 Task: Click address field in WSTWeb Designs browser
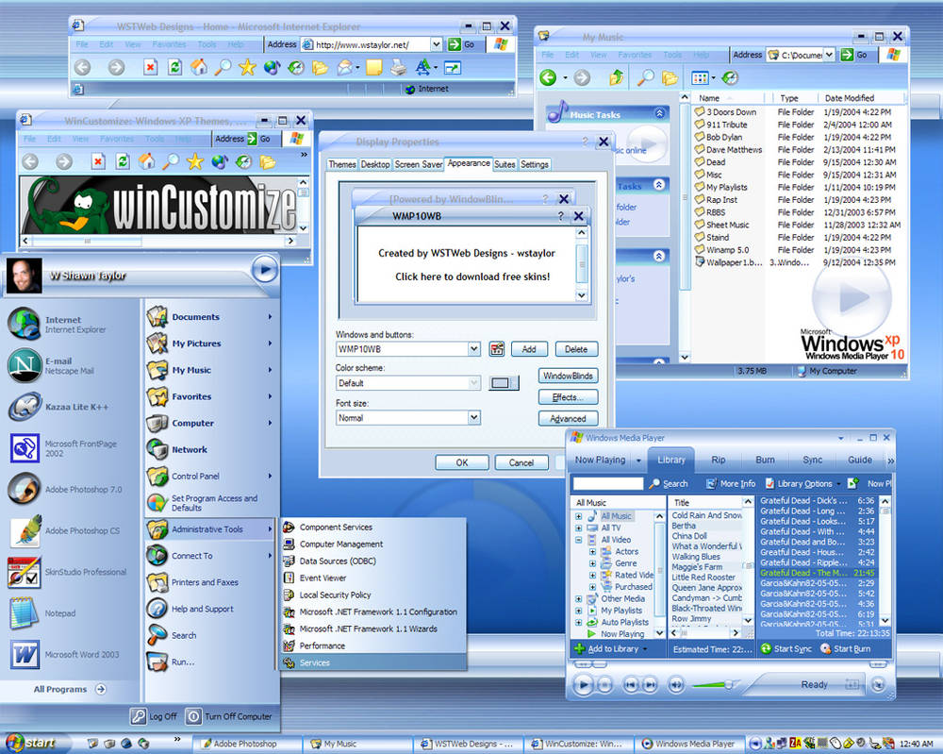(372, 44)
